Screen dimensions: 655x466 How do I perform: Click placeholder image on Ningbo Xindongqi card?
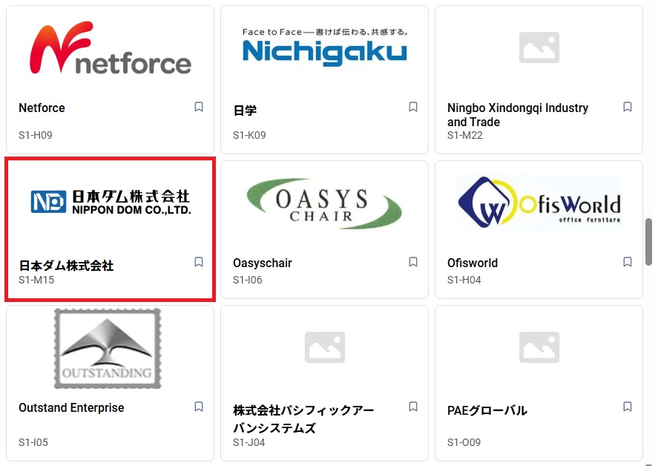(539, 47)
